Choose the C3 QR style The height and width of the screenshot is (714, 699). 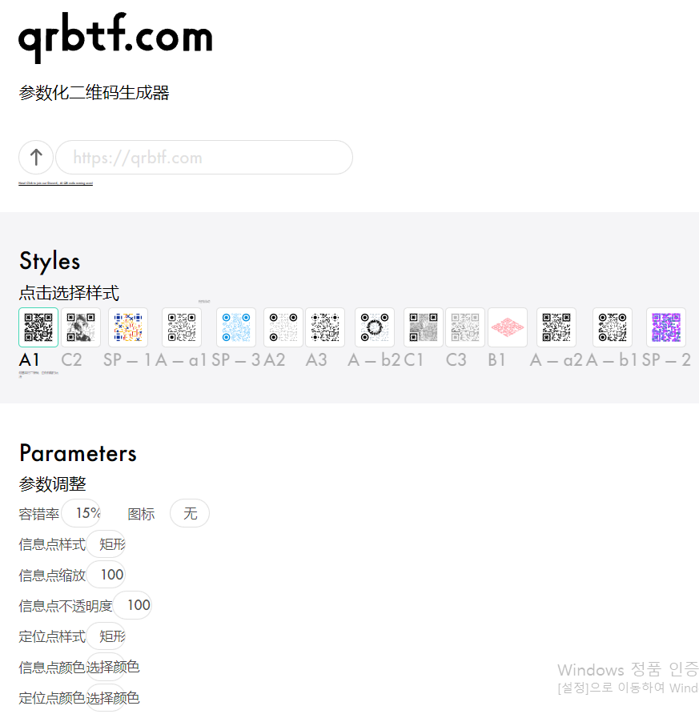click(465, 327)
